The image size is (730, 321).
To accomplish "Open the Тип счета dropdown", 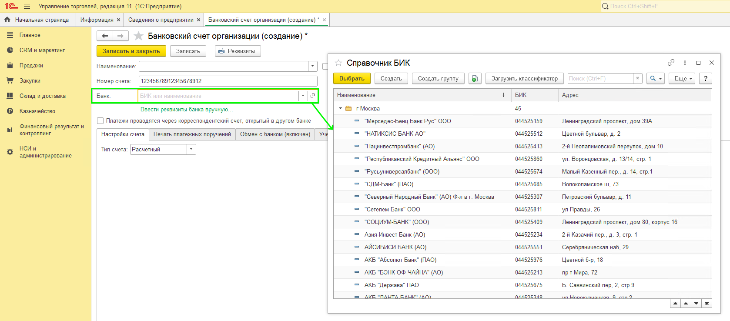I will pos(191,150).
